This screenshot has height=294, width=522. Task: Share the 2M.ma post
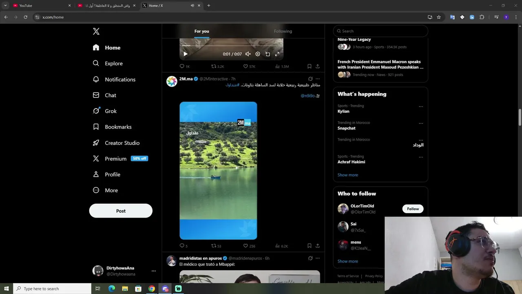pyautogui.click(x=318, y=246)
